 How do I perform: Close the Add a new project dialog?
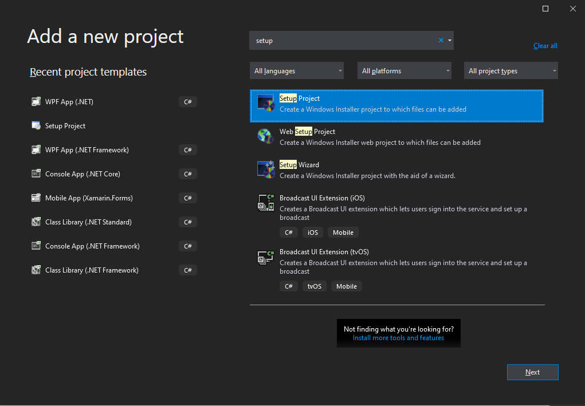point(573,9)
